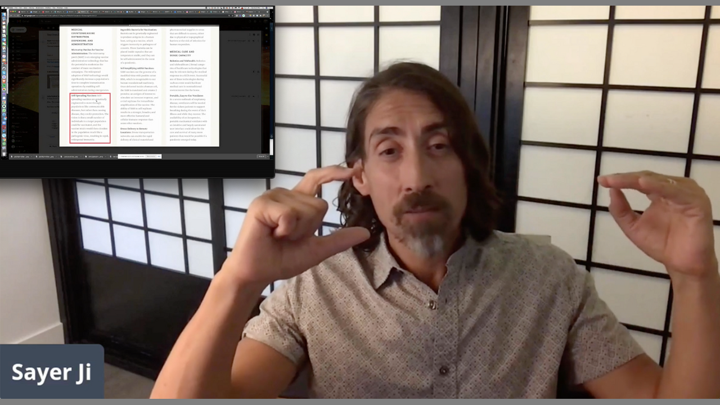The height and width of the screenshot is (405, 720).
Task: Click Show All in the downloads bar
Action: (262, 156)
